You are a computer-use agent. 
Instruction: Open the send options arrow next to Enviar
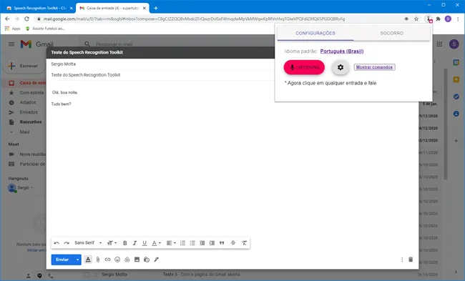click(x=78, y=260)
